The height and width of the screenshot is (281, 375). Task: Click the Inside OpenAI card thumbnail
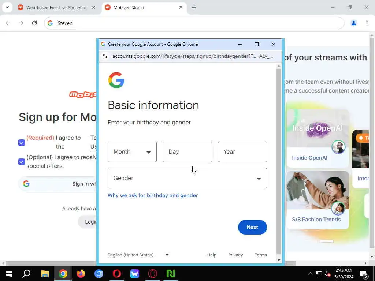point(318,128)
